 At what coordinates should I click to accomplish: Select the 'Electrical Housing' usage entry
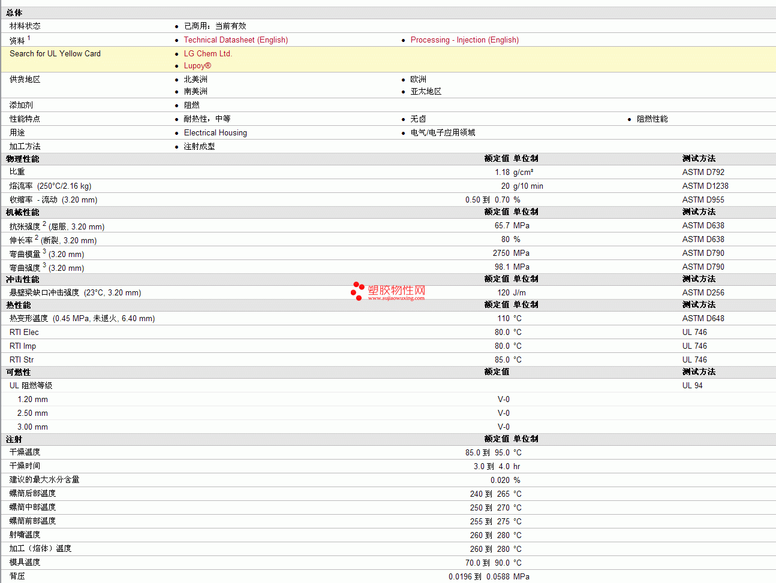215,133
